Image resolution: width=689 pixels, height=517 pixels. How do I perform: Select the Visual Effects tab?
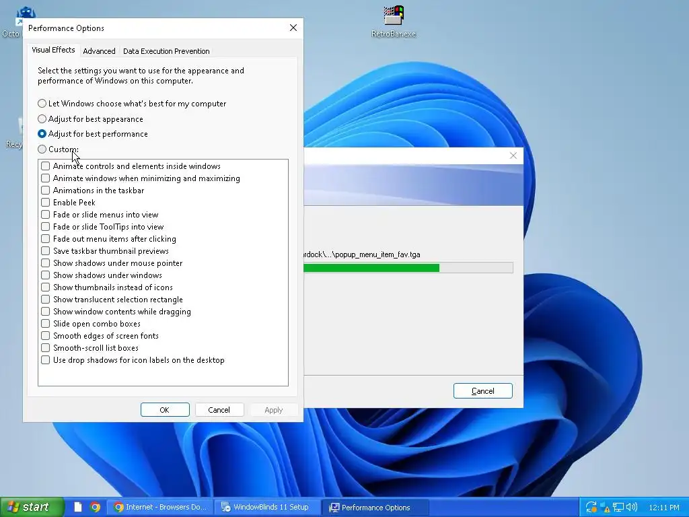coord(53,50)
